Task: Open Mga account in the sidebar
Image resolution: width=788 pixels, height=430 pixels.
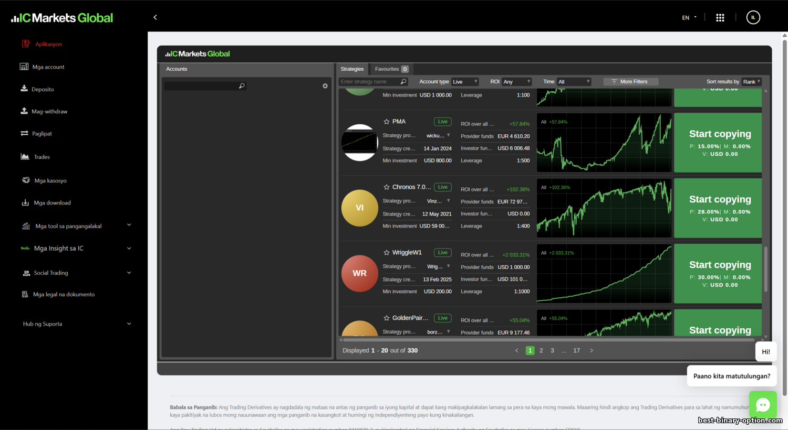Action: tap(48, 67)
